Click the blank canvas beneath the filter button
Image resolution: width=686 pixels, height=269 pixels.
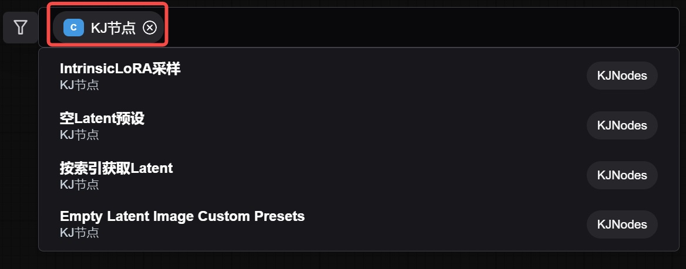19,147
